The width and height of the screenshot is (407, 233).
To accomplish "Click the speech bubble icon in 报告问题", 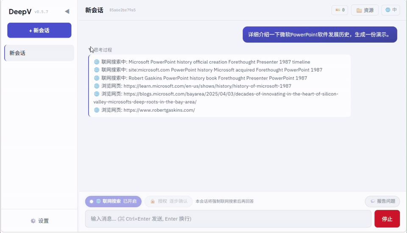I will tap(373, 201).
